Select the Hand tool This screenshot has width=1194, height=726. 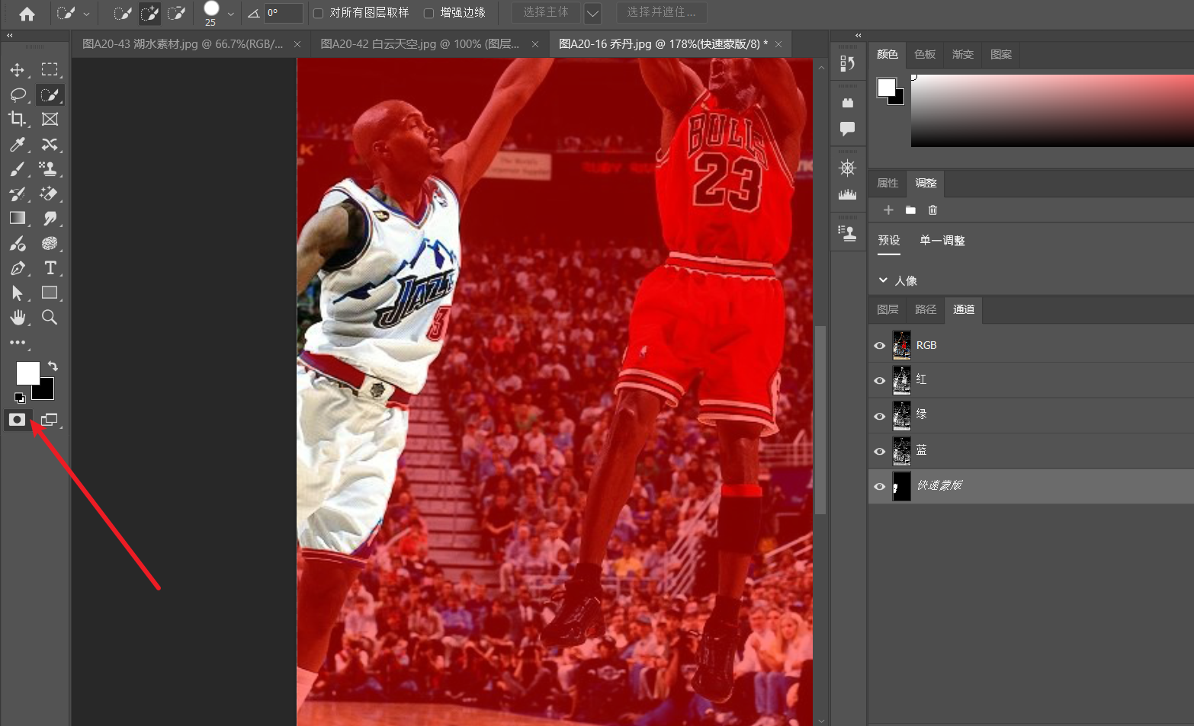point(17,317)
